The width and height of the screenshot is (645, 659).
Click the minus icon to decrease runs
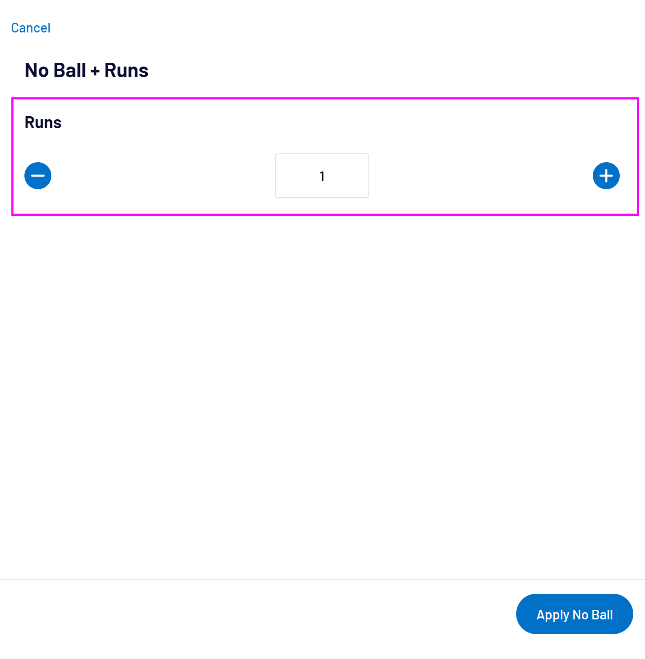[38, 176]
